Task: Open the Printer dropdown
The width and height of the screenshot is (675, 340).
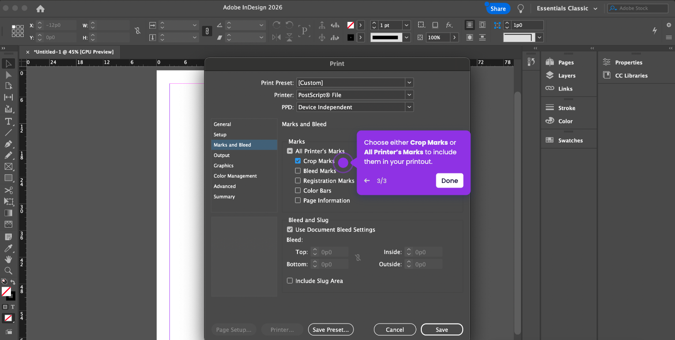Action: [355, 95]
